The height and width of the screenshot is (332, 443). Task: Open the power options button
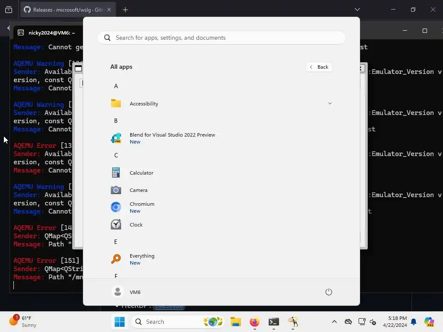tap(329, 292)
